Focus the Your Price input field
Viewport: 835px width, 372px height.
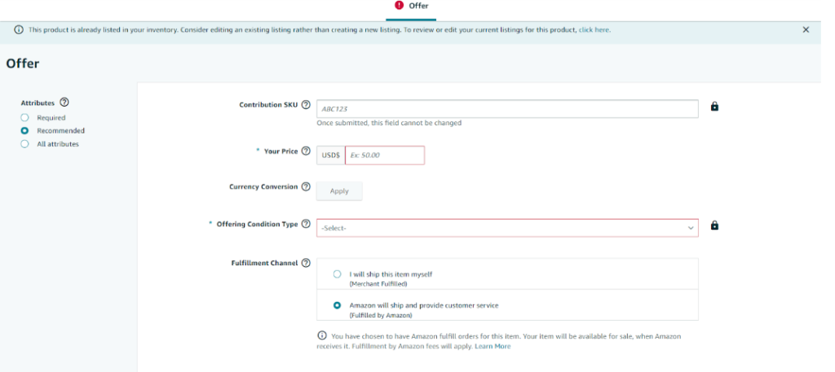point(385,155)
